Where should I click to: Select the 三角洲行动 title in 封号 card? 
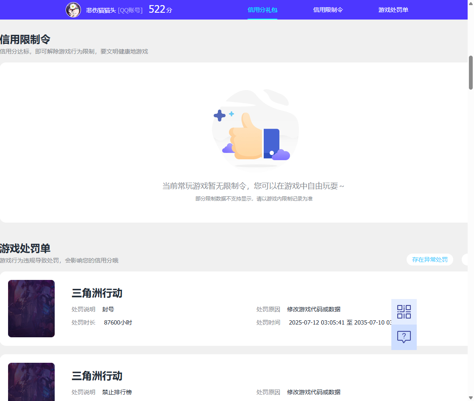[x=97, y=293]
